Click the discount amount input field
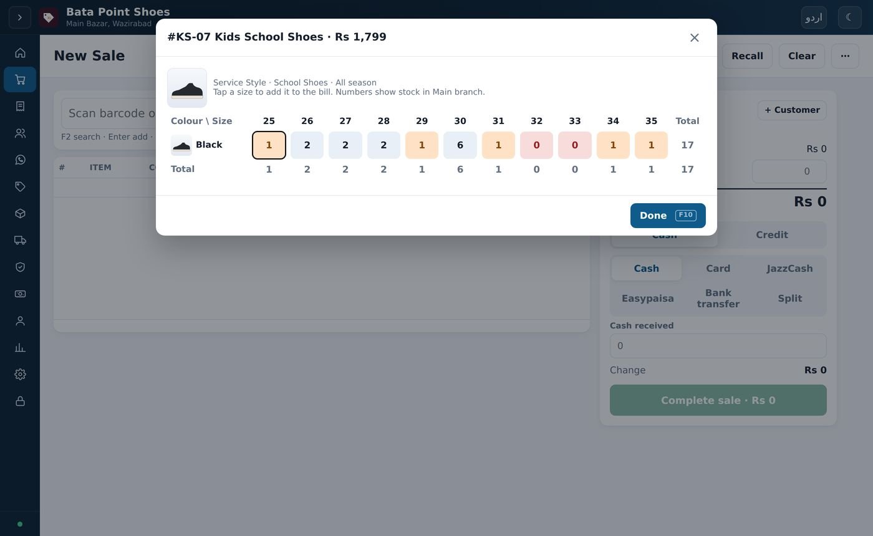The height and width of the screenshot is (536, 873). click(x=789, y=171)
